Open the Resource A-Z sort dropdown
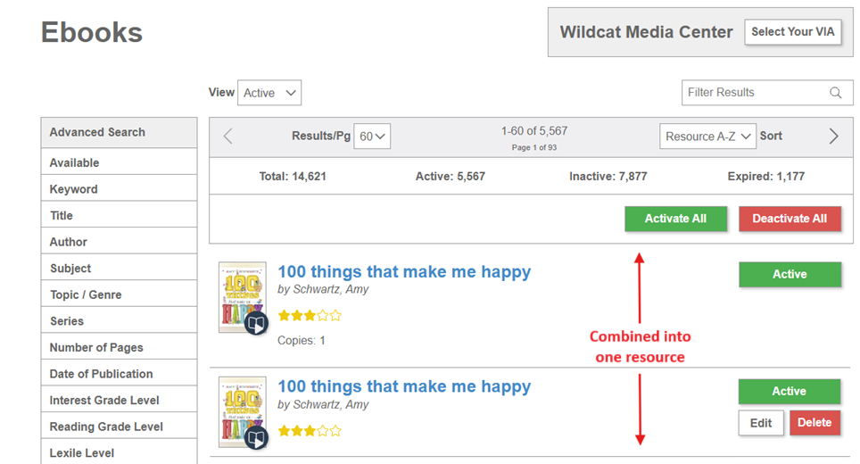 (707, 136)
